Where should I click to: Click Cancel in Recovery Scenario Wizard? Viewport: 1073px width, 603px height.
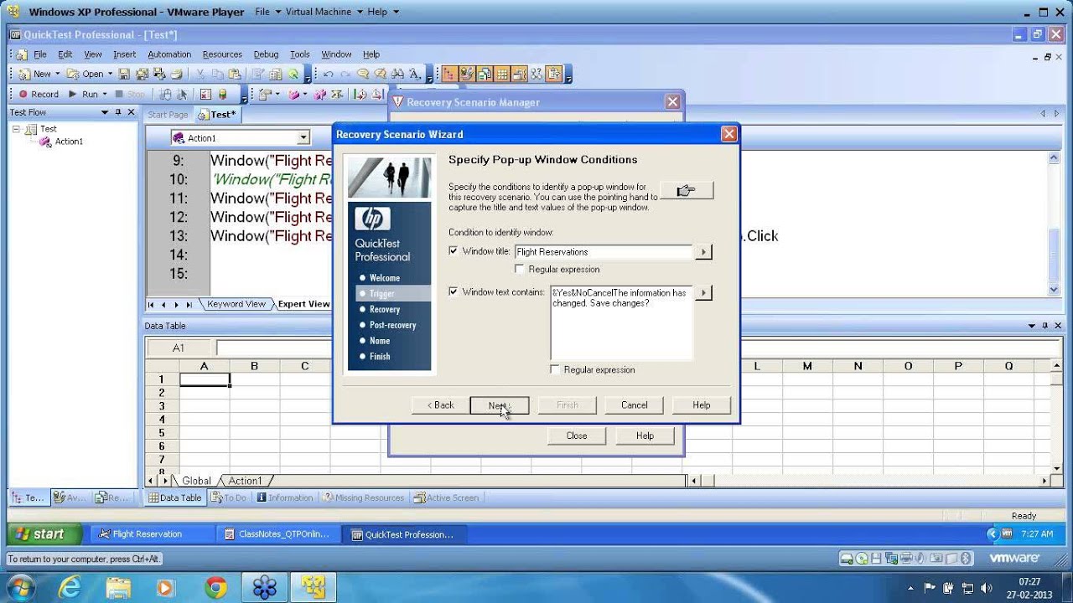pos(635,405)
